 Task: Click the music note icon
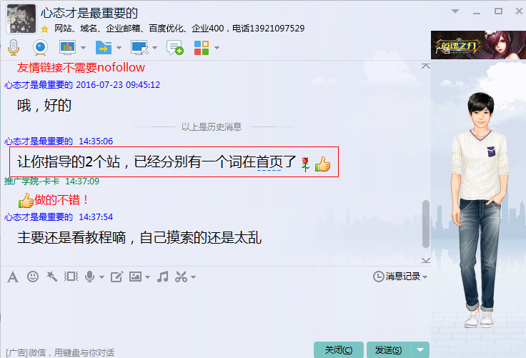coord(163,277)
